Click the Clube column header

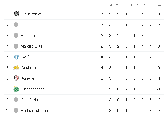tap(9, 5)
